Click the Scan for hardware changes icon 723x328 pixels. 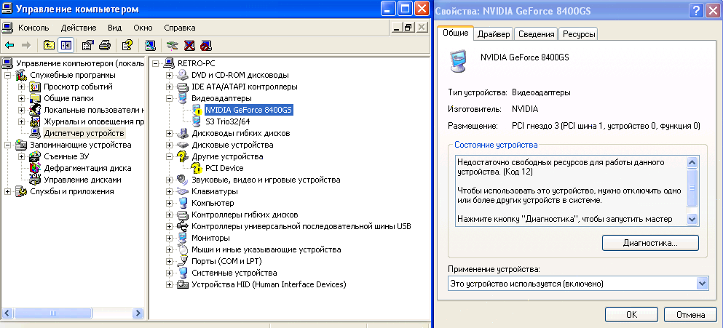(149, 45)
